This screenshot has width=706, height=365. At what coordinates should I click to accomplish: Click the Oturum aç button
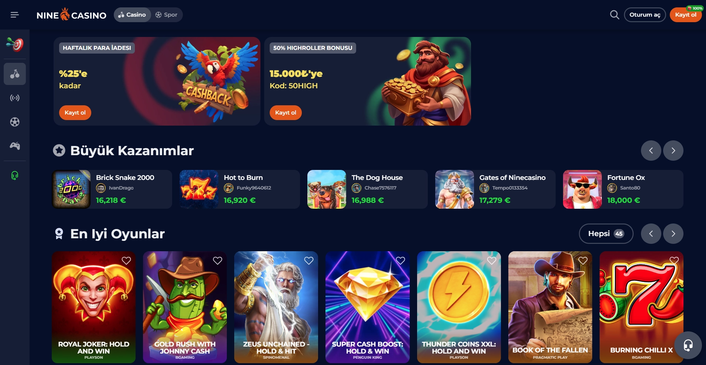[x=645, y=15]
